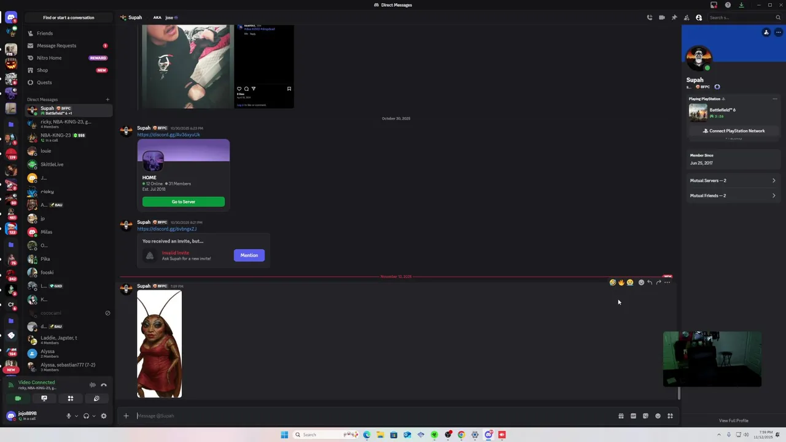
Task: Open the discord.gg/6vbngxZJ link
Action: [166, 229]
